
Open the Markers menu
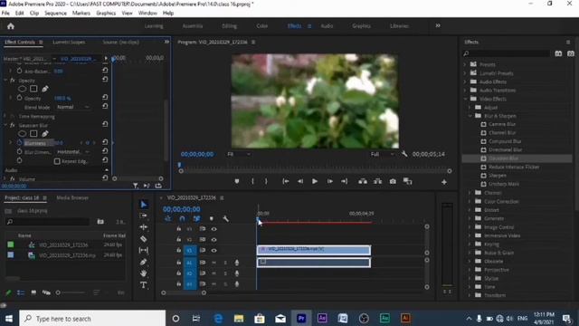(x=81, y=13)
